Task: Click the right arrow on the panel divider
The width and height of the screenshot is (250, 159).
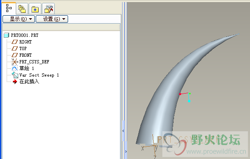Action: [x=126, y=152]
